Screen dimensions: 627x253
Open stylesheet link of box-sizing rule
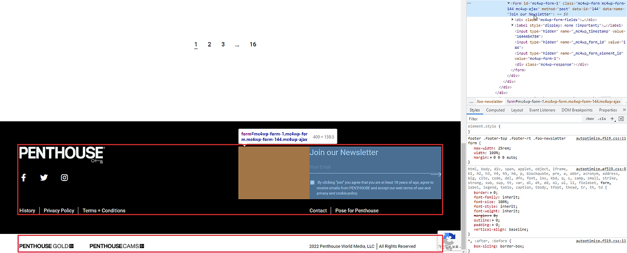(x=601, y=241)
